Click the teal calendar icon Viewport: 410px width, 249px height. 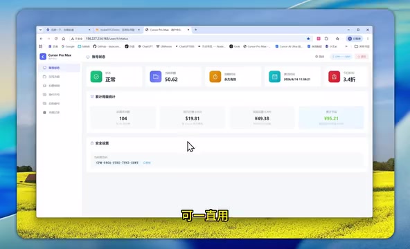click(x=274, y=77)
